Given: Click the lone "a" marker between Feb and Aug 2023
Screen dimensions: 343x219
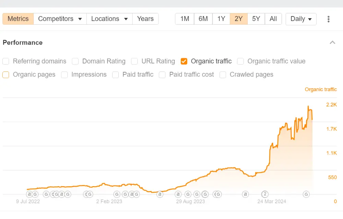Looking at the screenshot, I should [x=160, y=194].
